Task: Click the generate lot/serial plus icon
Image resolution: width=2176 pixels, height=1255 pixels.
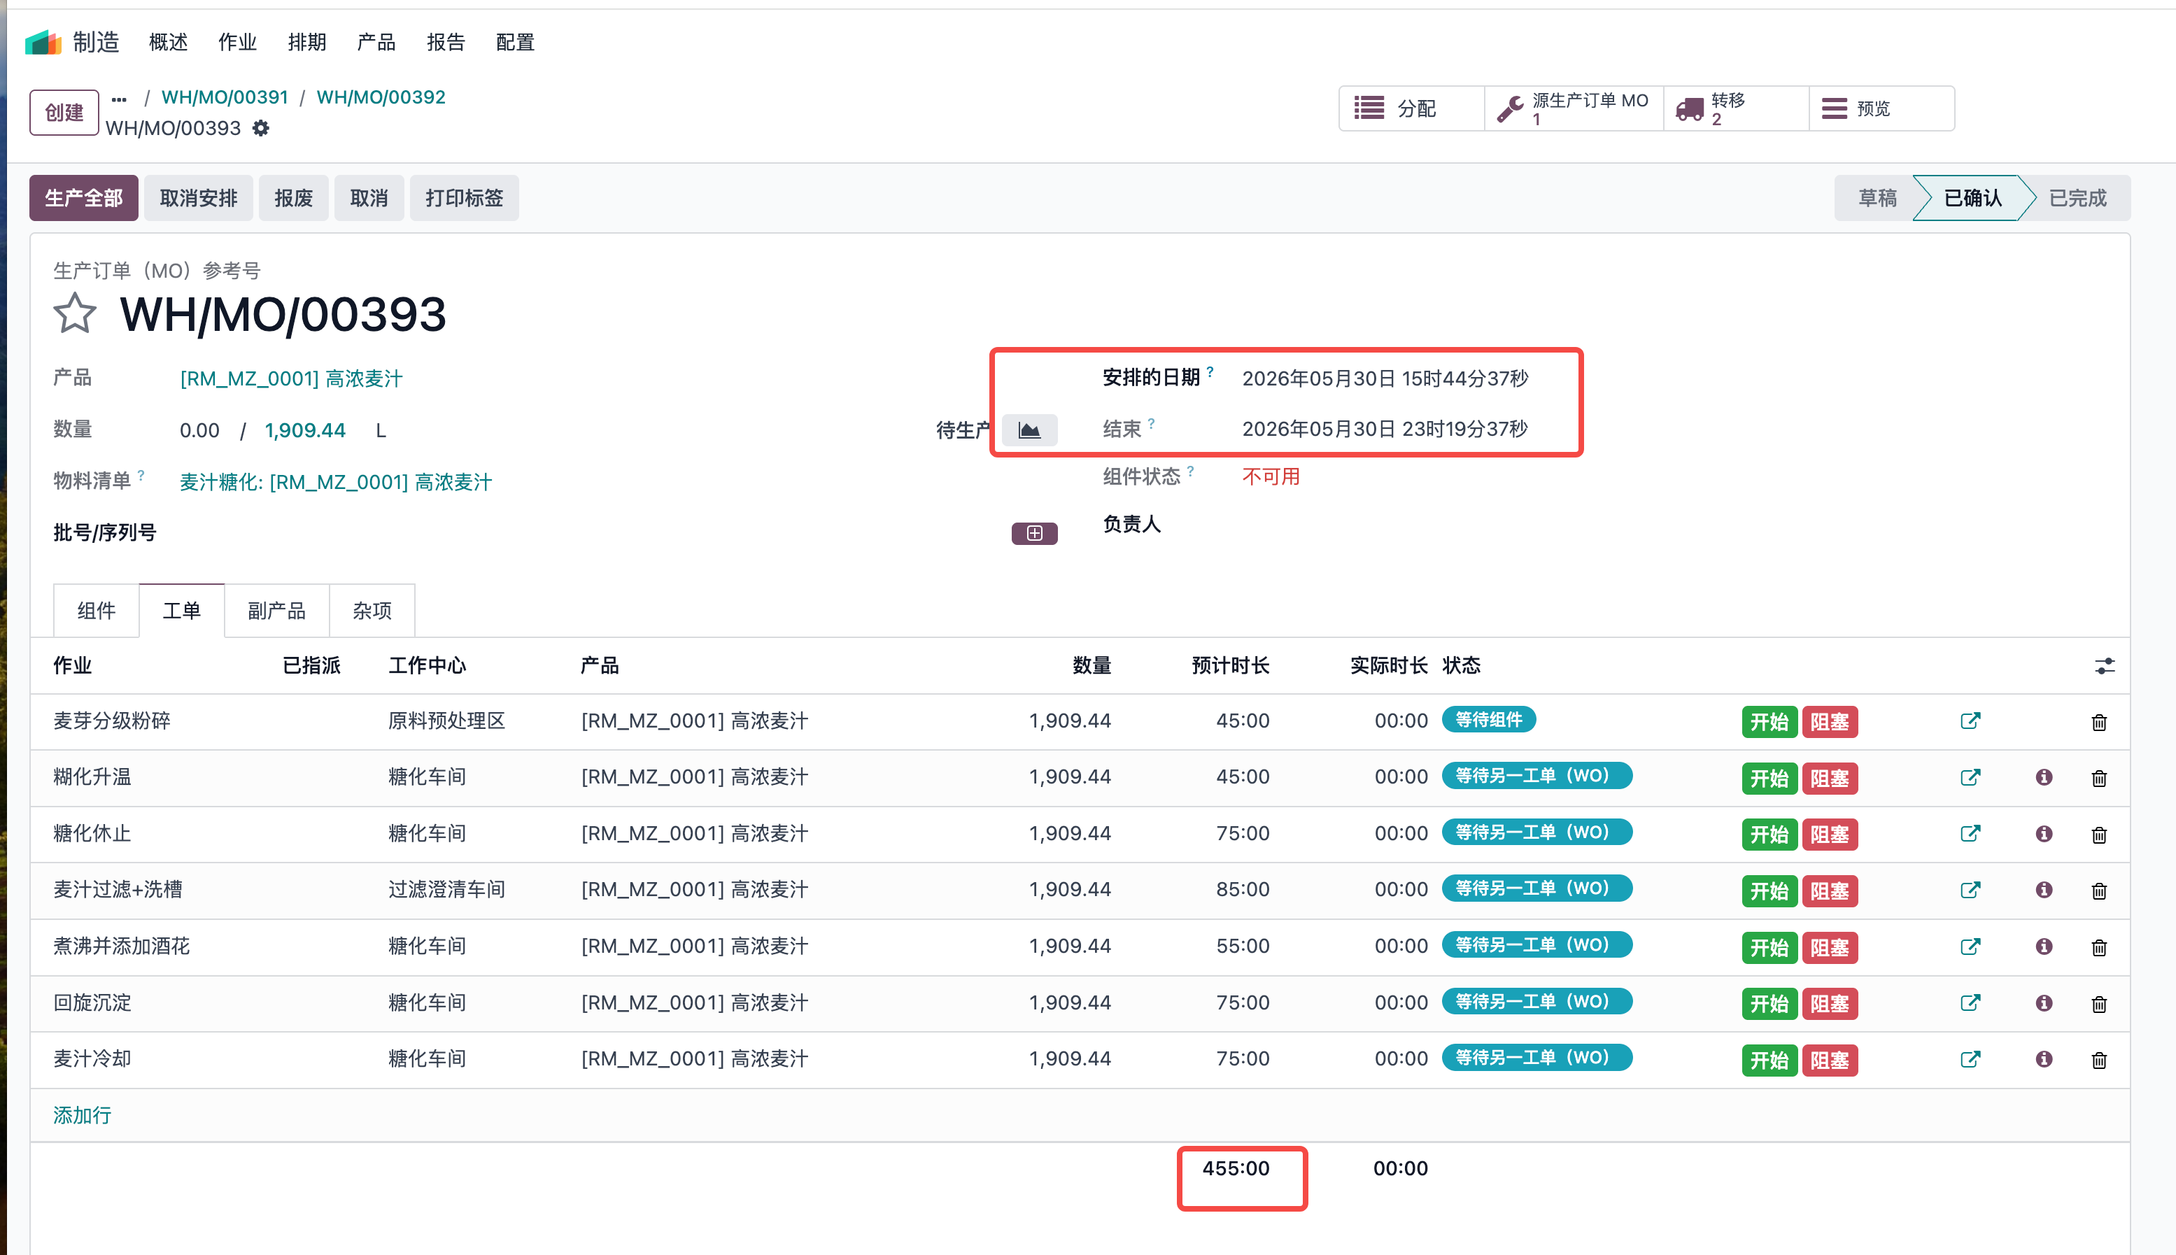Action: [x=1035, y=534]
